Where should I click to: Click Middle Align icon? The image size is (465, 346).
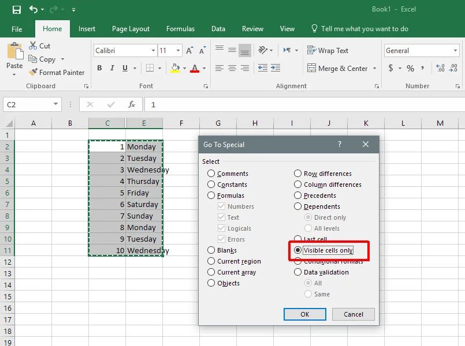pyautogui.click(x=232, y=50)
